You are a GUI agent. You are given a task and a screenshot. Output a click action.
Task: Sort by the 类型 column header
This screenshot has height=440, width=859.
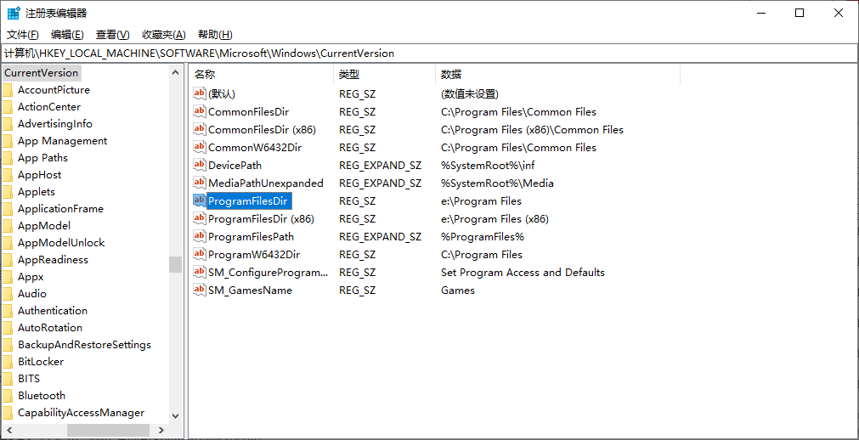tap(385, 75)
